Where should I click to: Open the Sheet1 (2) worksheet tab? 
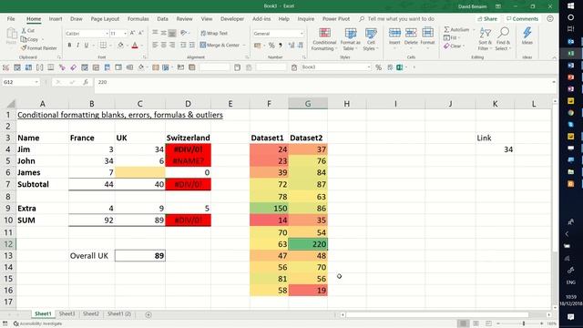pos(119,313)
